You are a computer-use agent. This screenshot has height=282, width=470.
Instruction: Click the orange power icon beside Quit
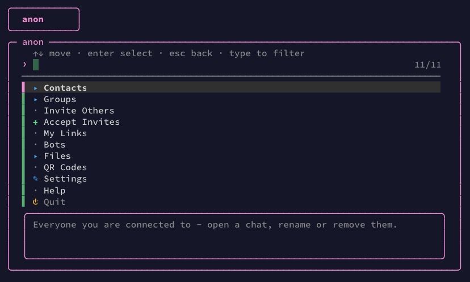click(35, 201)
